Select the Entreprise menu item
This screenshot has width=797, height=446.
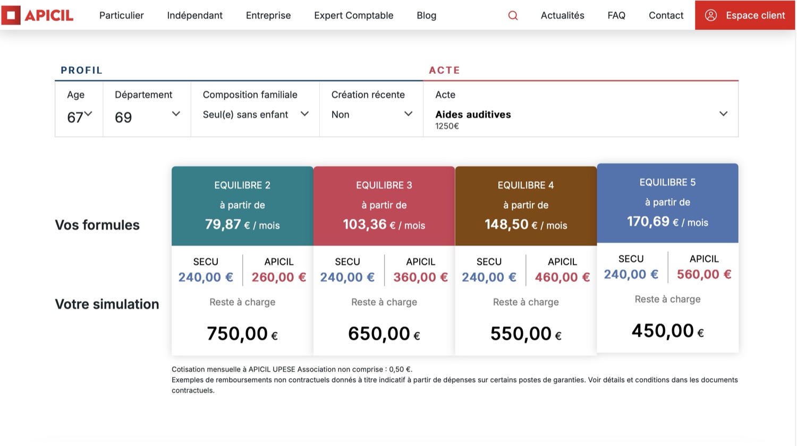268,15
